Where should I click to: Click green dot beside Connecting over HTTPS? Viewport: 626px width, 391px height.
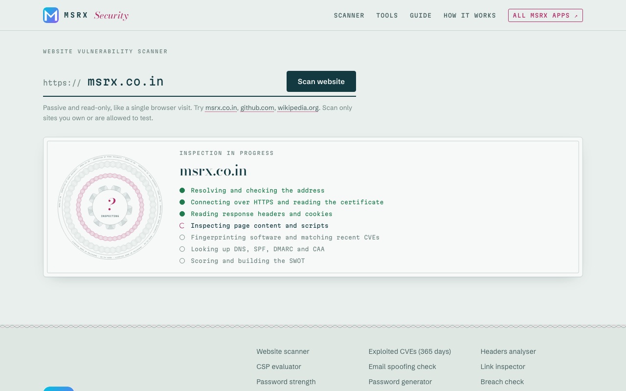(182, 202)
